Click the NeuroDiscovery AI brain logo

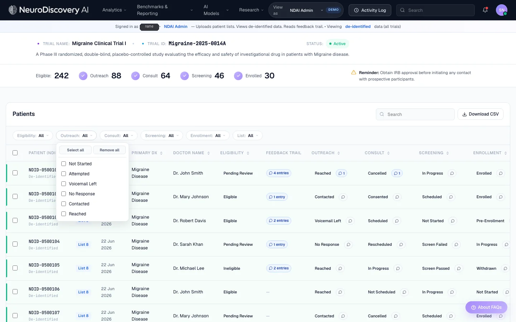click(x=13, y=10)
